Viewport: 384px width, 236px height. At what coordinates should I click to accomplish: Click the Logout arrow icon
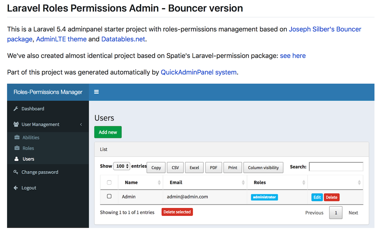tap(16, 188)
